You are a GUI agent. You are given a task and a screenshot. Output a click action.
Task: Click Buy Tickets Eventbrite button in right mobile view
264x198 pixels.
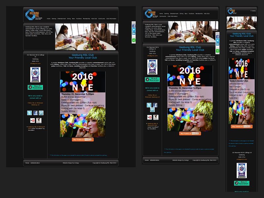(241, 126)
